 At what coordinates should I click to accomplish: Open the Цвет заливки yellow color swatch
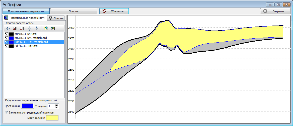click(x=52, y=118)
